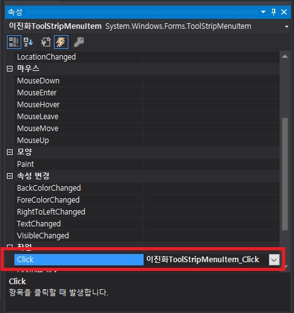
Task: Select the Click event row
Action: pos(79,260)
